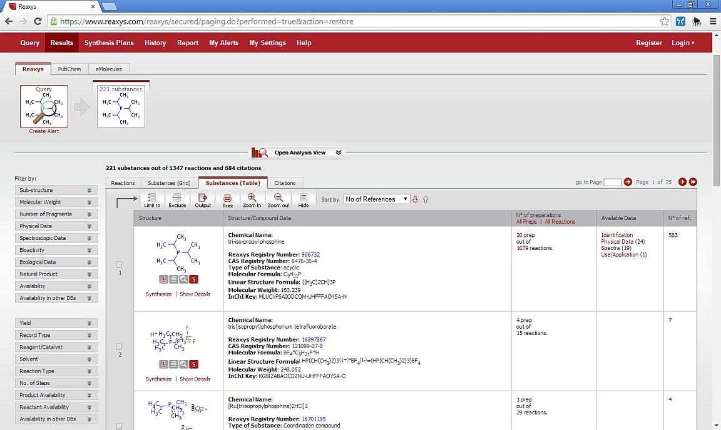Image resolution: width=721 pixels, height=430 pixels.
Task: Click list icon under tri-iso-propyl phosphine structure
Action: click(x=173, y=279)
